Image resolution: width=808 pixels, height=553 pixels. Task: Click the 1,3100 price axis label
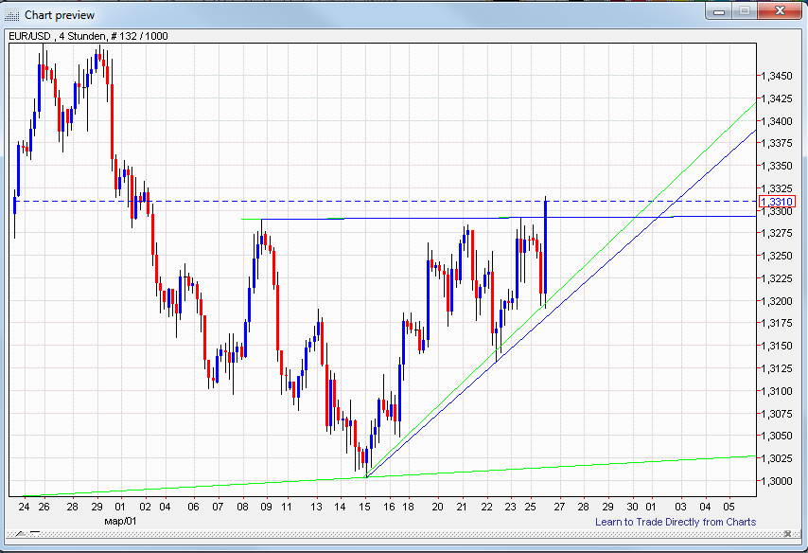[777, 391]
